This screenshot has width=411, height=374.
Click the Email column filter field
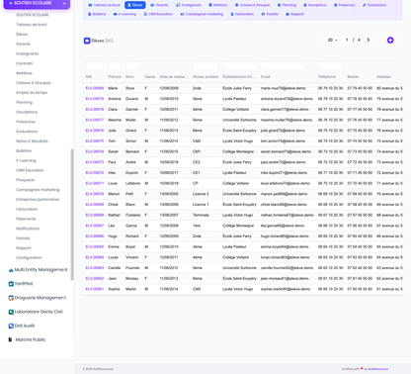(283, 65)
